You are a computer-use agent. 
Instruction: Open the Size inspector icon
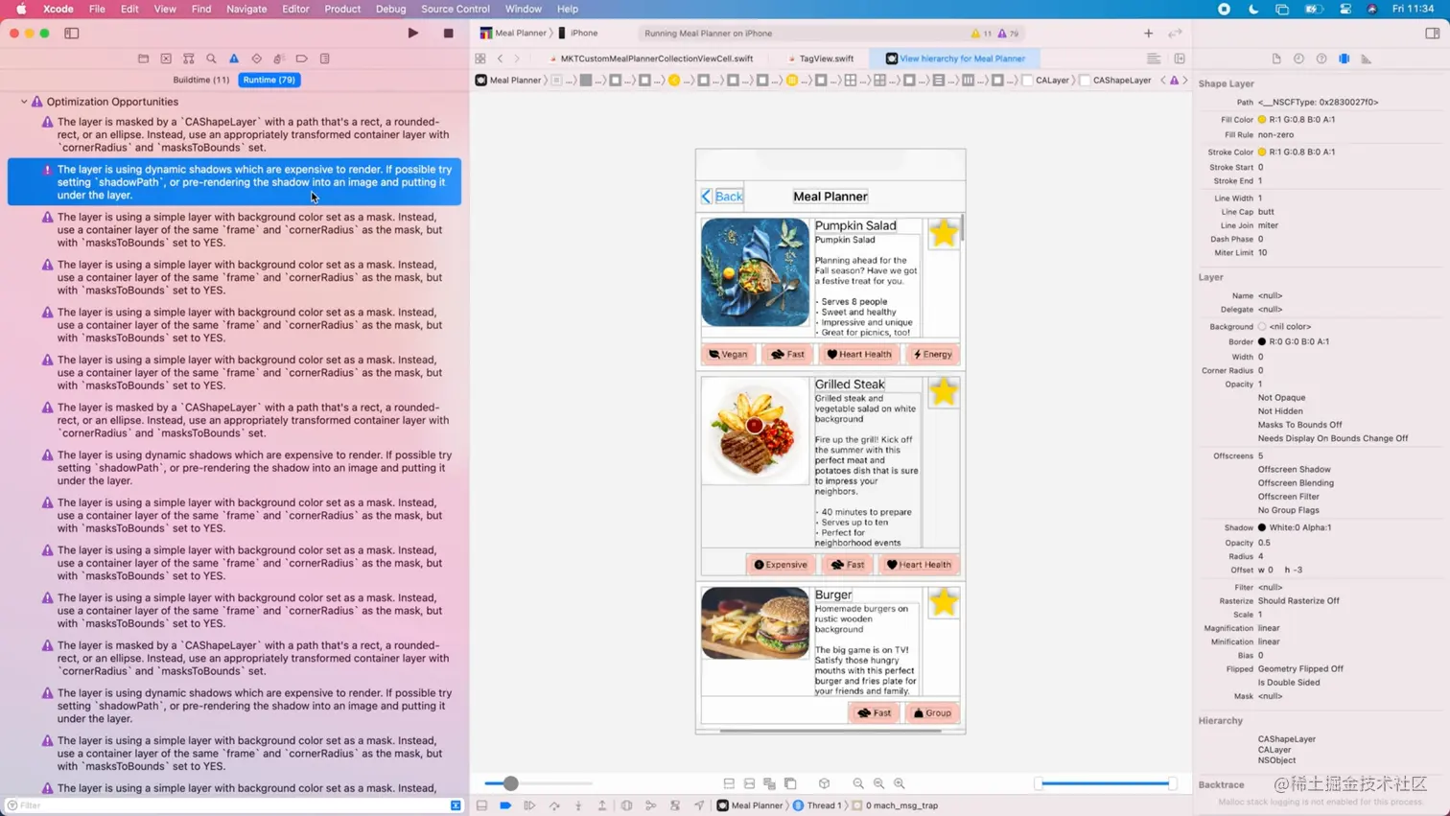(1367, 58)
